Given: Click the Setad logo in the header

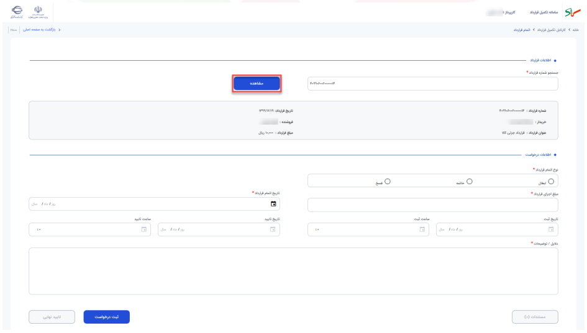Looking at the screenshot, I should (572, 12).
